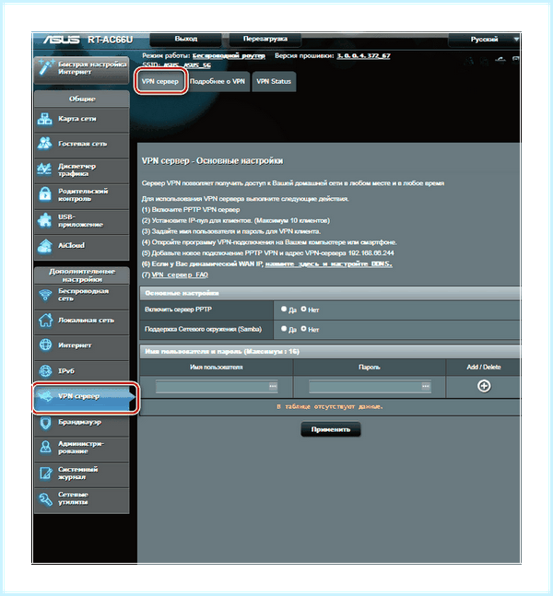Image resolution: width=553 pixels, height=596 pixels.
Task: Open the Русский language dropdown
Action: (x=485, y=40)
